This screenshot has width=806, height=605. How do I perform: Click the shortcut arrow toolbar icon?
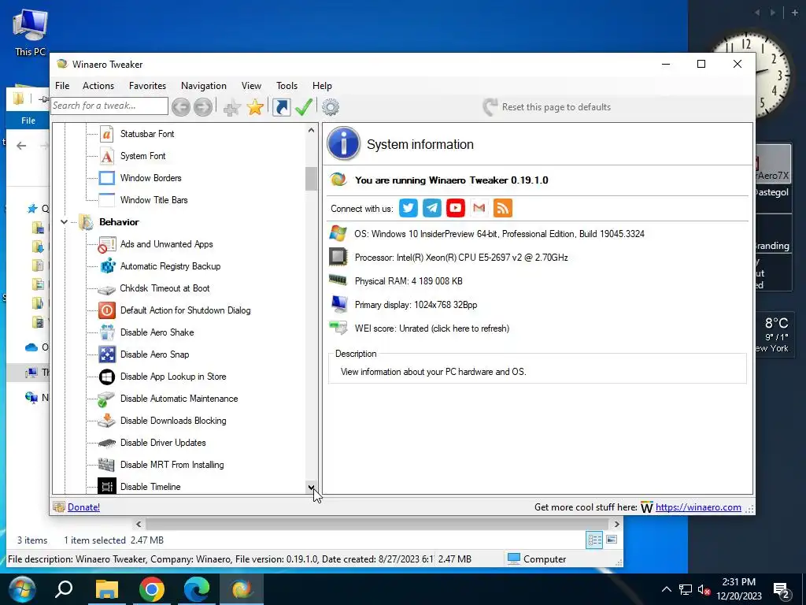coord(281,107)
